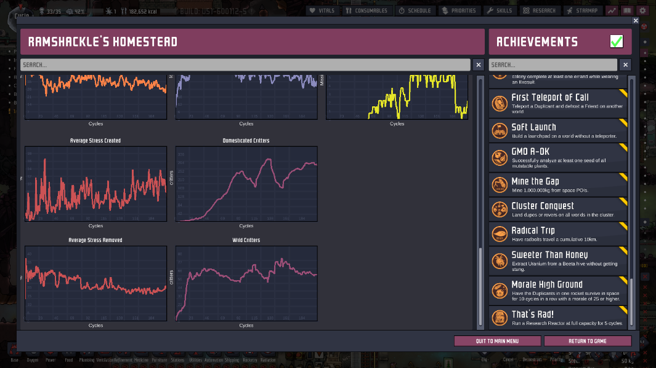Toggle the Achievements checkbox
Image resolution: width=656 pixels, height=368 pixels.
[x=616, y=42]
